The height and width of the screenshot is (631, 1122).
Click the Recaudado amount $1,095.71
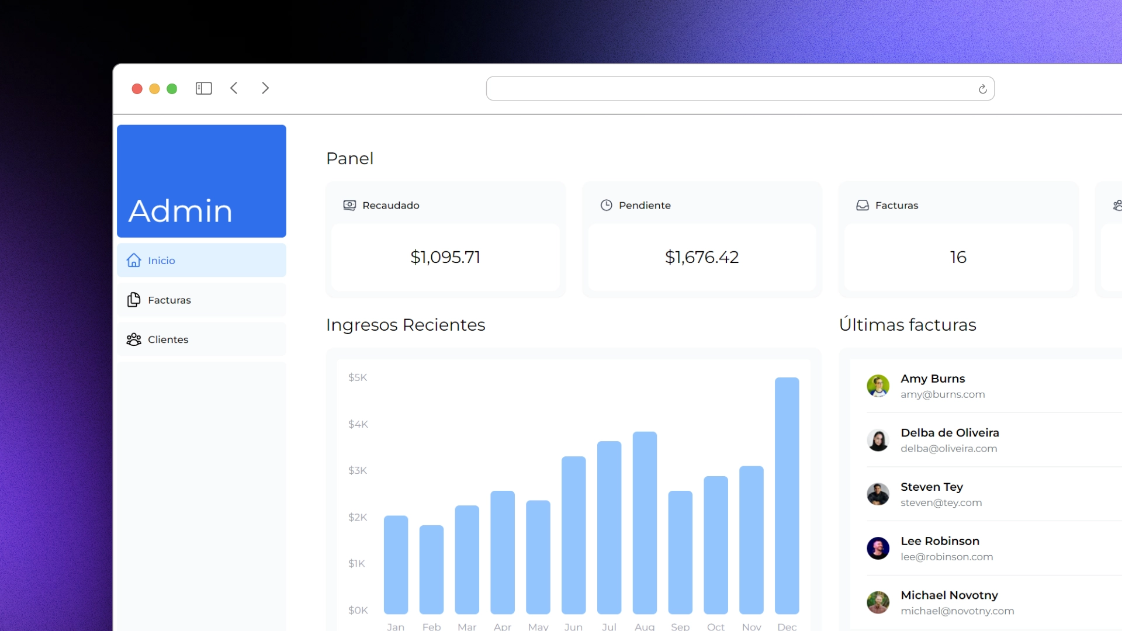point(445,257)
